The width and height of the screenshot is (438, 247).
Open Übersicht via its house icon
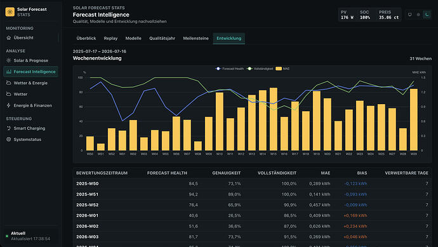pos(9,37)
